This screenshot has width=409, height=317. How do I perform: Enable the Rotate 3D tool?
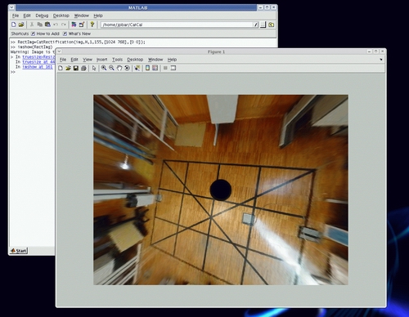[127, 68]
